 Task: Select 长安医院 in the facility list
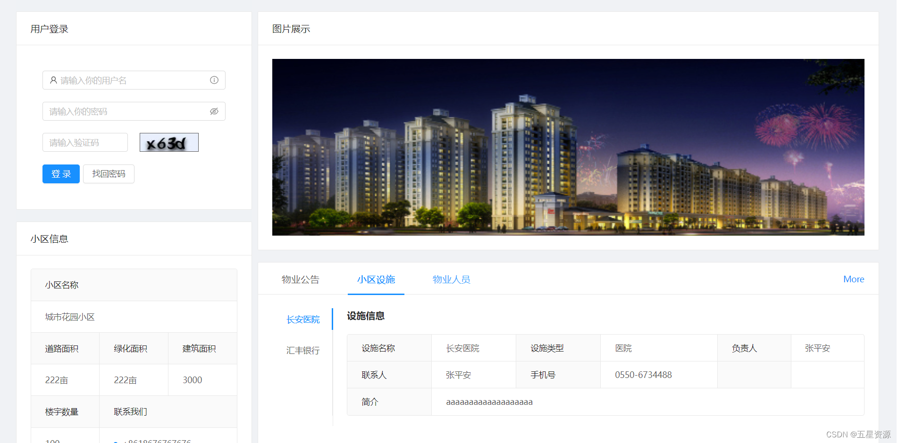(303, 320)
